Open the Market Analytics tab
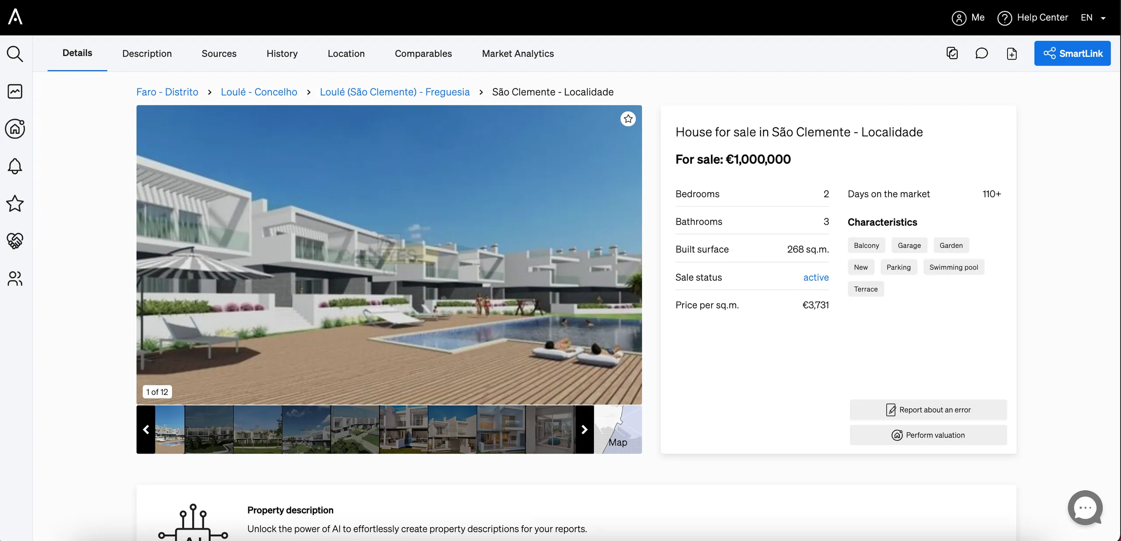1121x541 pixels. pos(518,53)
